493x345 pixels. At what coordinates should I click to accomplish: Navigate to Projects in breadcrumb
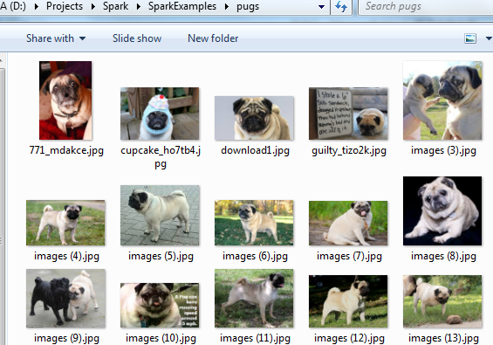pos(65,6)
